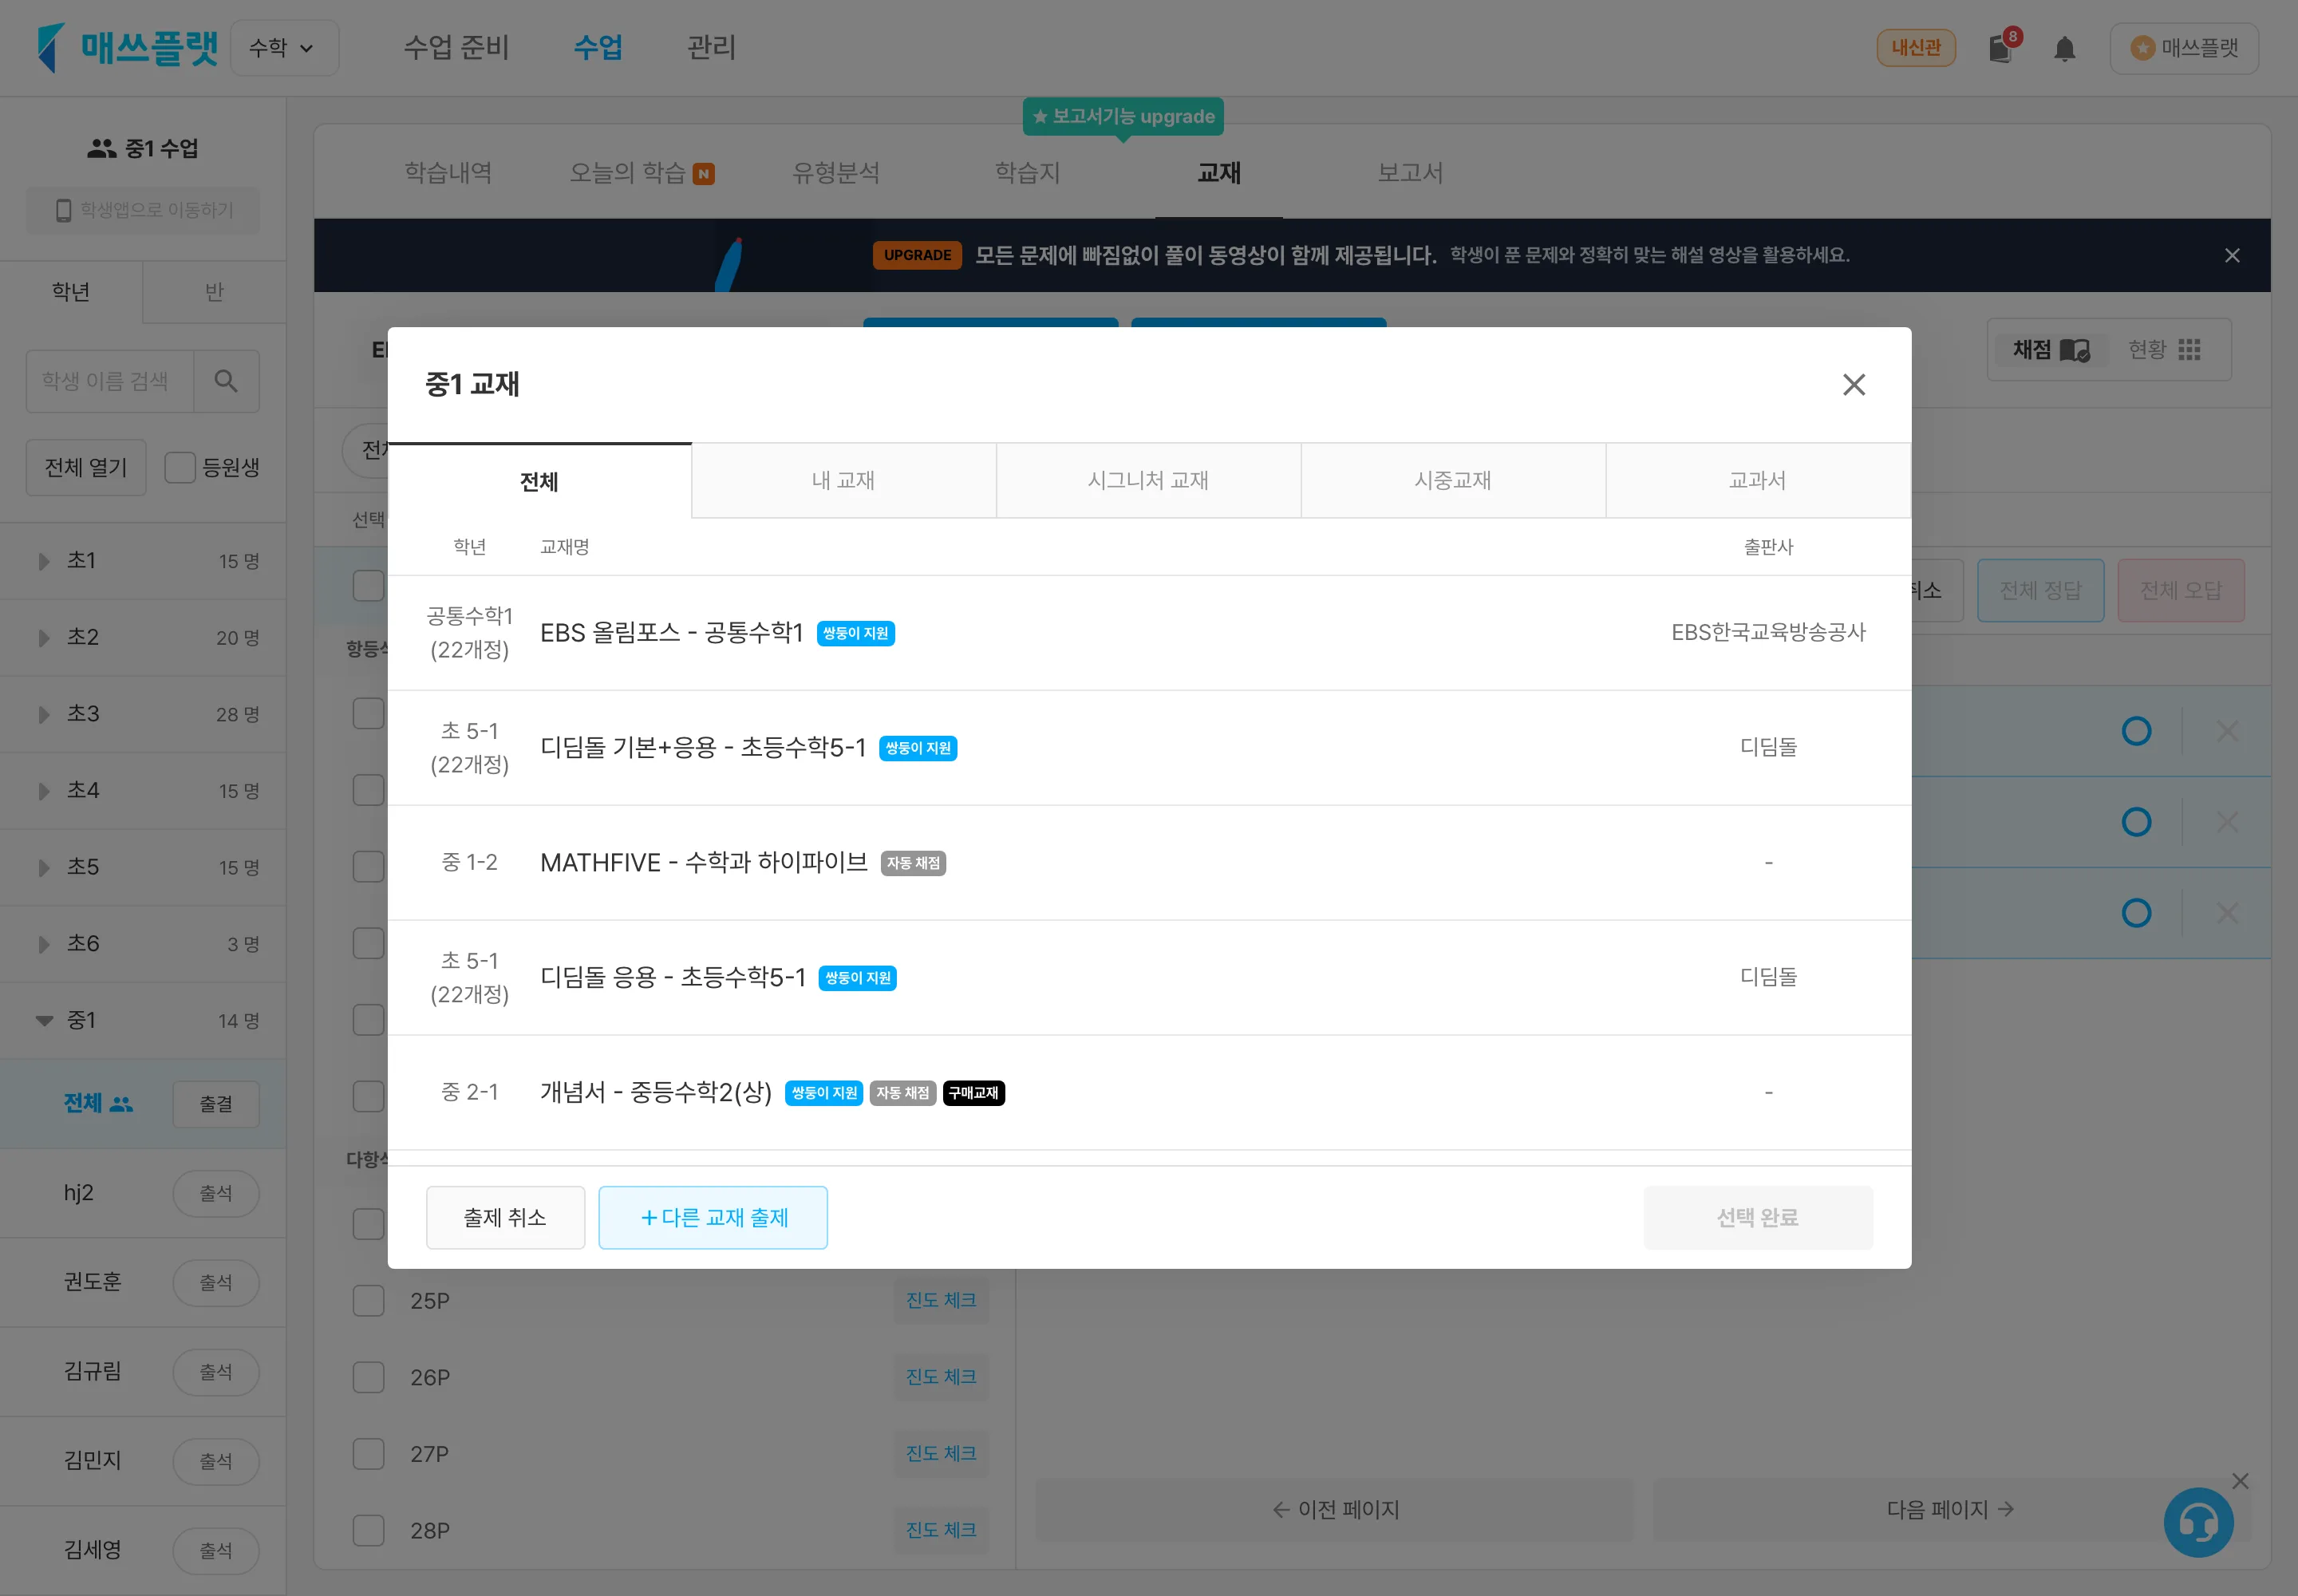The image size is (2298, 1596).
Task: Expand the 초5 grade group
Action: click(44, 867)
